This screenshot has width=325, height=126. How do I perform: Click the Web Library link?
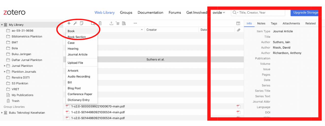pyautogui.click(x=105, y=12)
